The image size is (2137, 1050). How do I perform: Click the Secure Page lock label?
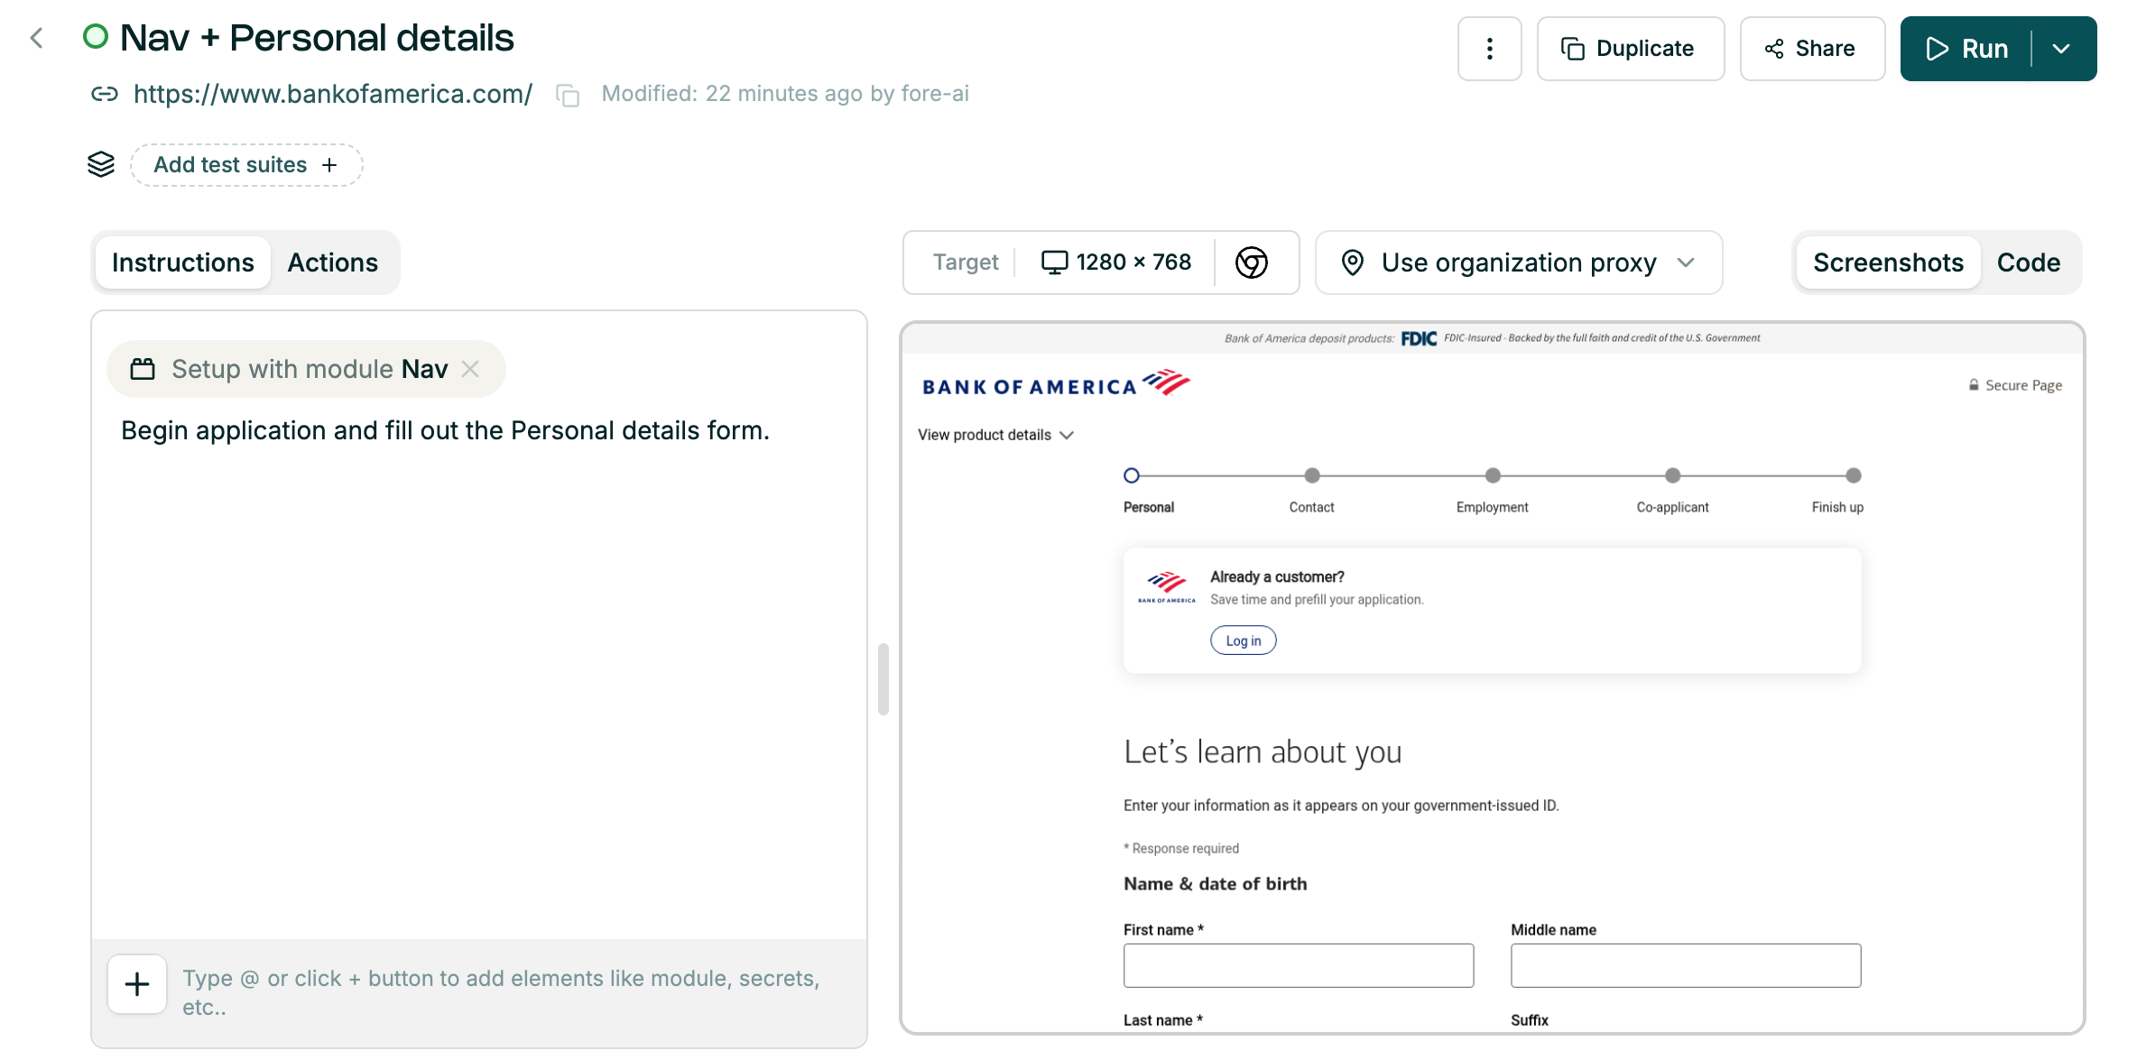(2014, 385)
